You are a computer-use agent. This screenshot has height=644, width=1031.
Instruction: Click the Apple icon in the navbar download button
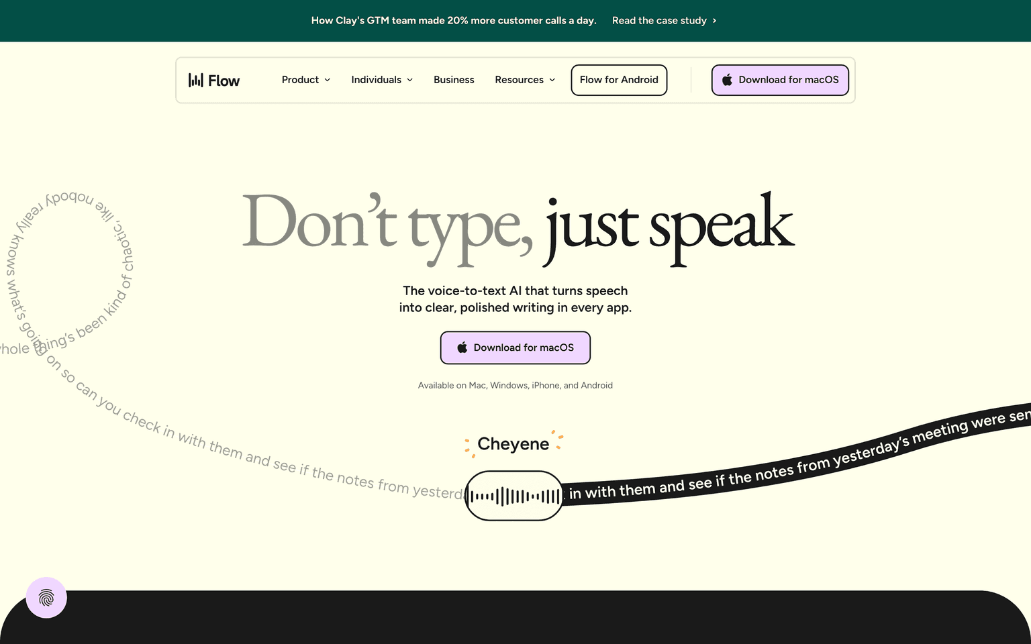click(x=727, y=80)
